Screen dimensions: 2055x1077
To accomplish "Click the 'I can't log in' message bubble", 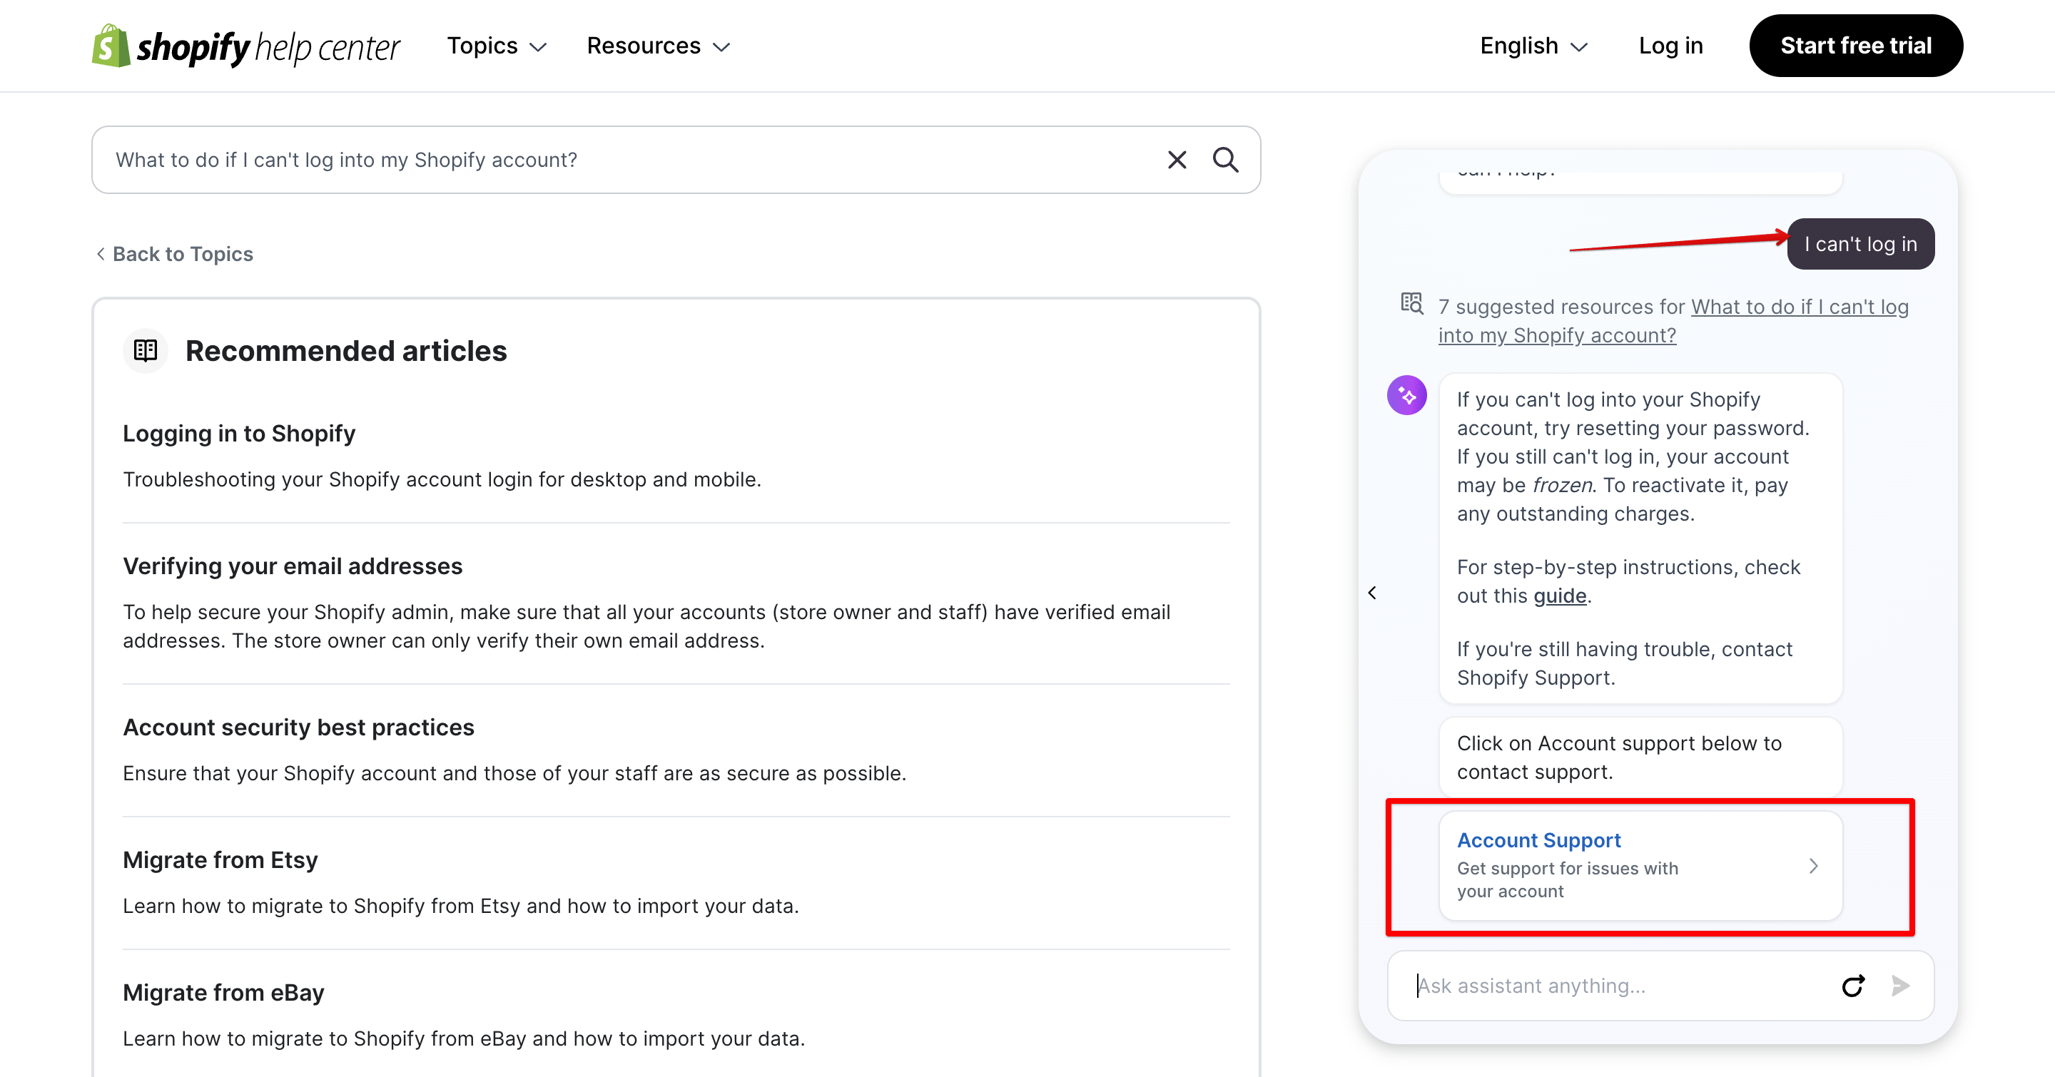I will click(1860, 244).
